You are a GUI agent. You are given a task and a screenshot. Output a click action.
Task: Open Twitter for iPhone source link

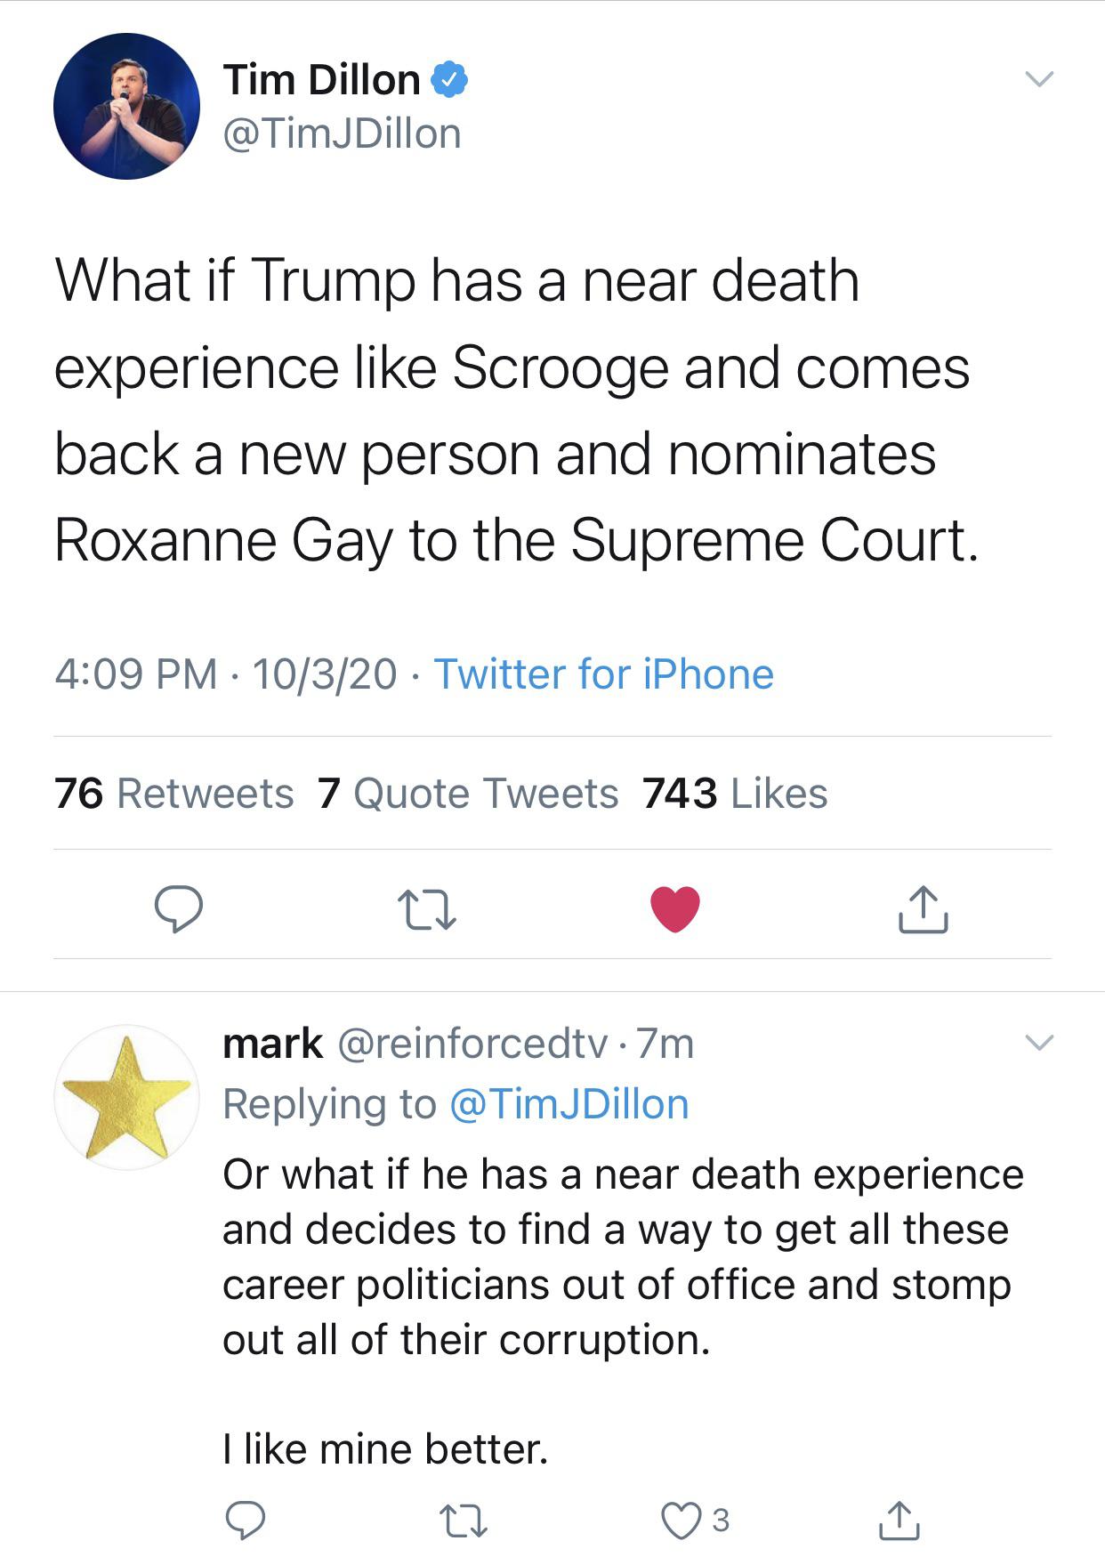pyautogui.click(x=603, y=674)
